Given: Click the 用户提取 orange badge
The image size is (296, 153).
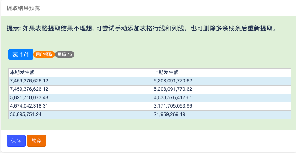Looking at the screenshot, I should coord(44,54).
